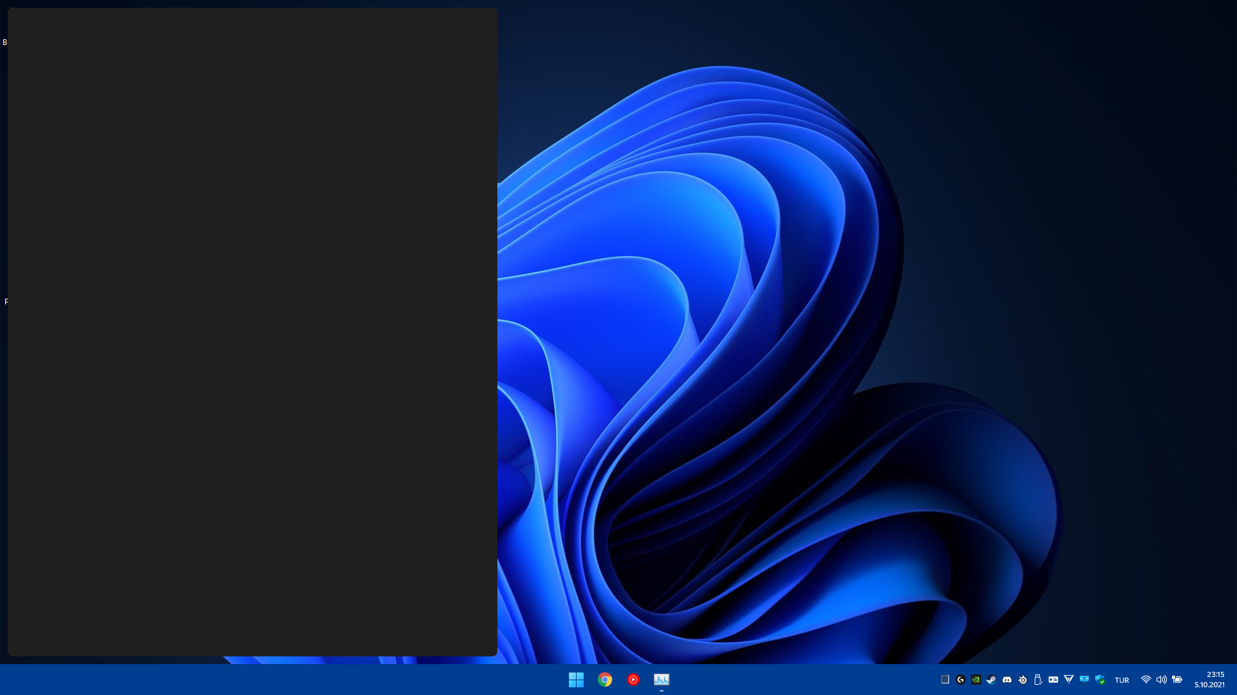Image resolution: width=1237 pixels, height=695 pixels.
Task: Open Steam from the system tray
Action: [992, 680]
